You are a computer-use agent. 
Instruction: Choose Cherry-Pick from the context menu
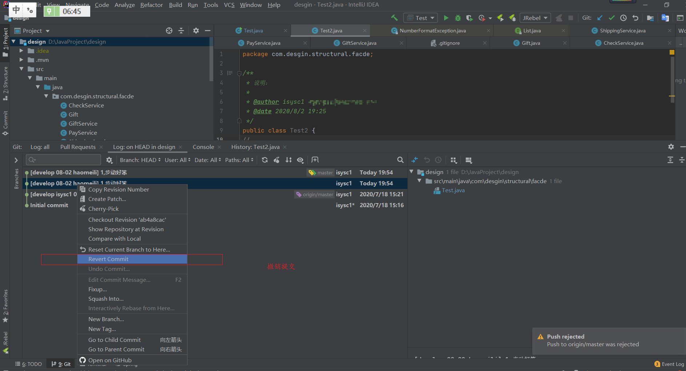pyautogui.click(x=103, y=209)
